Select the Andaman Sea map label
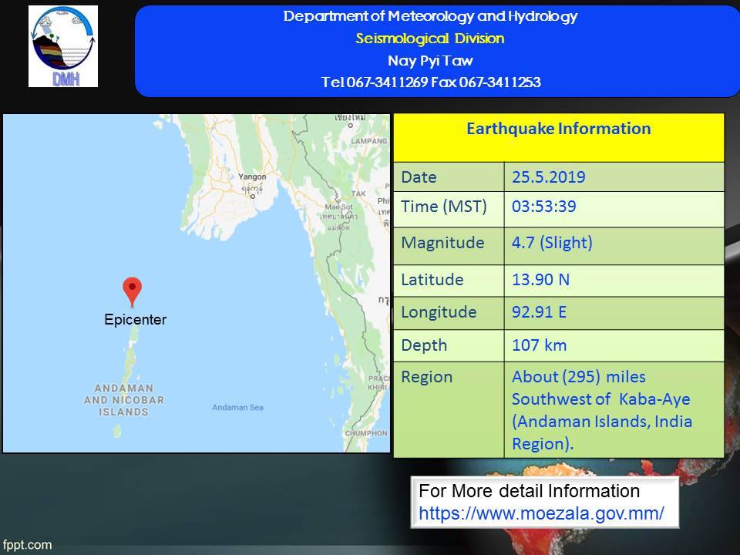The width and height of the screenshot is (740, 555). pyautogui.click(x=237, y=408)
